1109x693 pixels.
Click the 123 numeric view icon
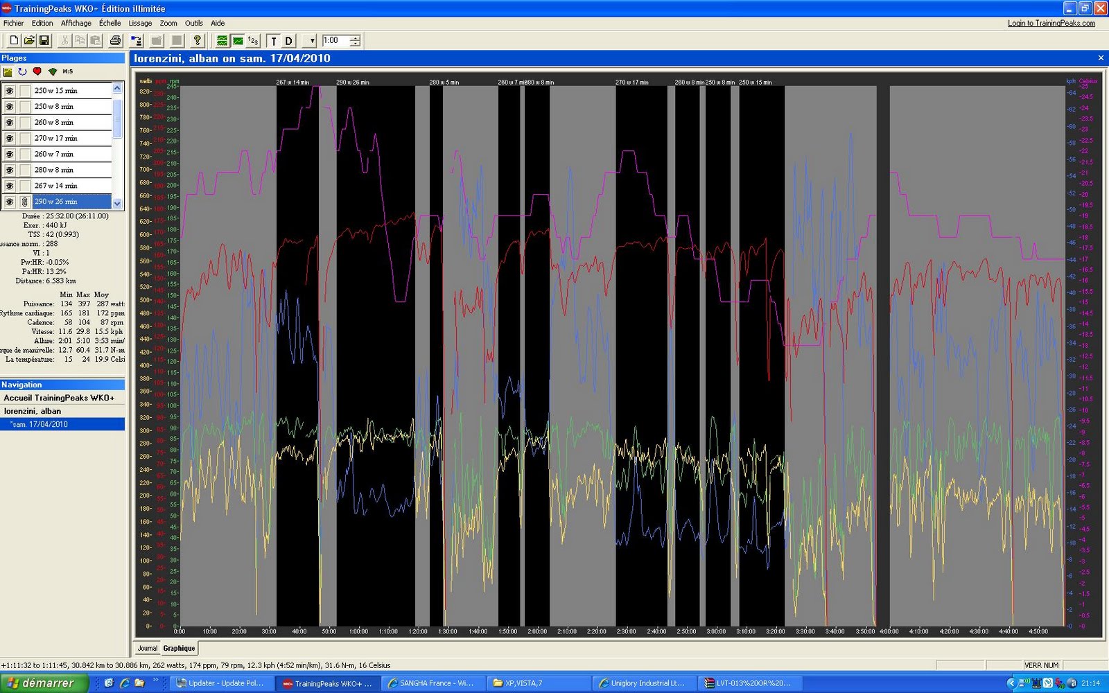click(x=253, y=41)
